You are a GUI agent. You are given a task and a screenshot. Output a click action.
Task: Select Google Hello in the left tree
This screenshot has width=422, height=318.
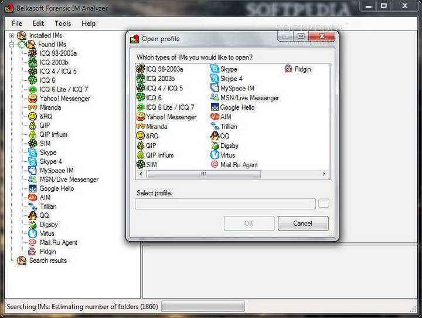pos(56,188)
